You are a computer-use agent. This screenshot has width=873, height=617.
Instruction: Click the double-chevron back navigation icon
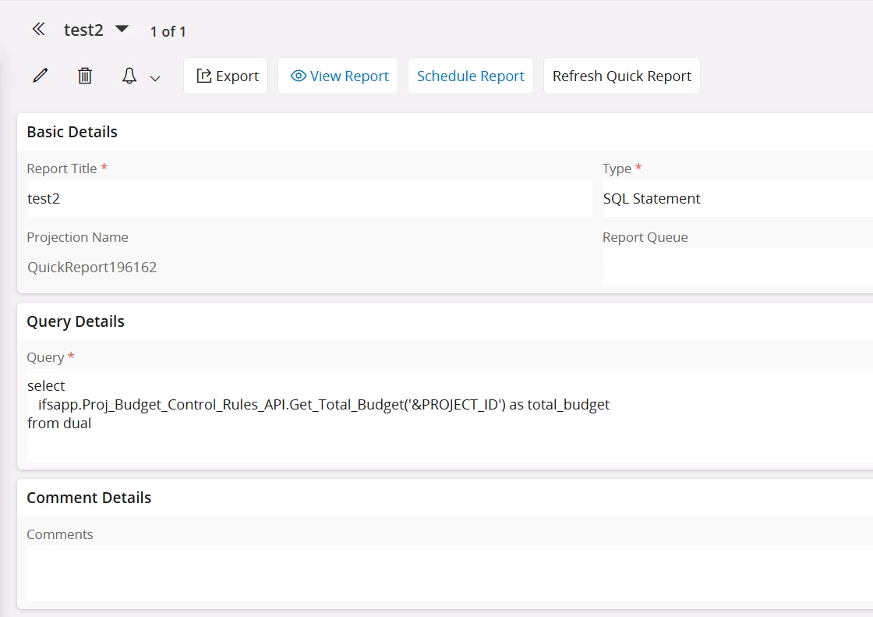point(38,30)
